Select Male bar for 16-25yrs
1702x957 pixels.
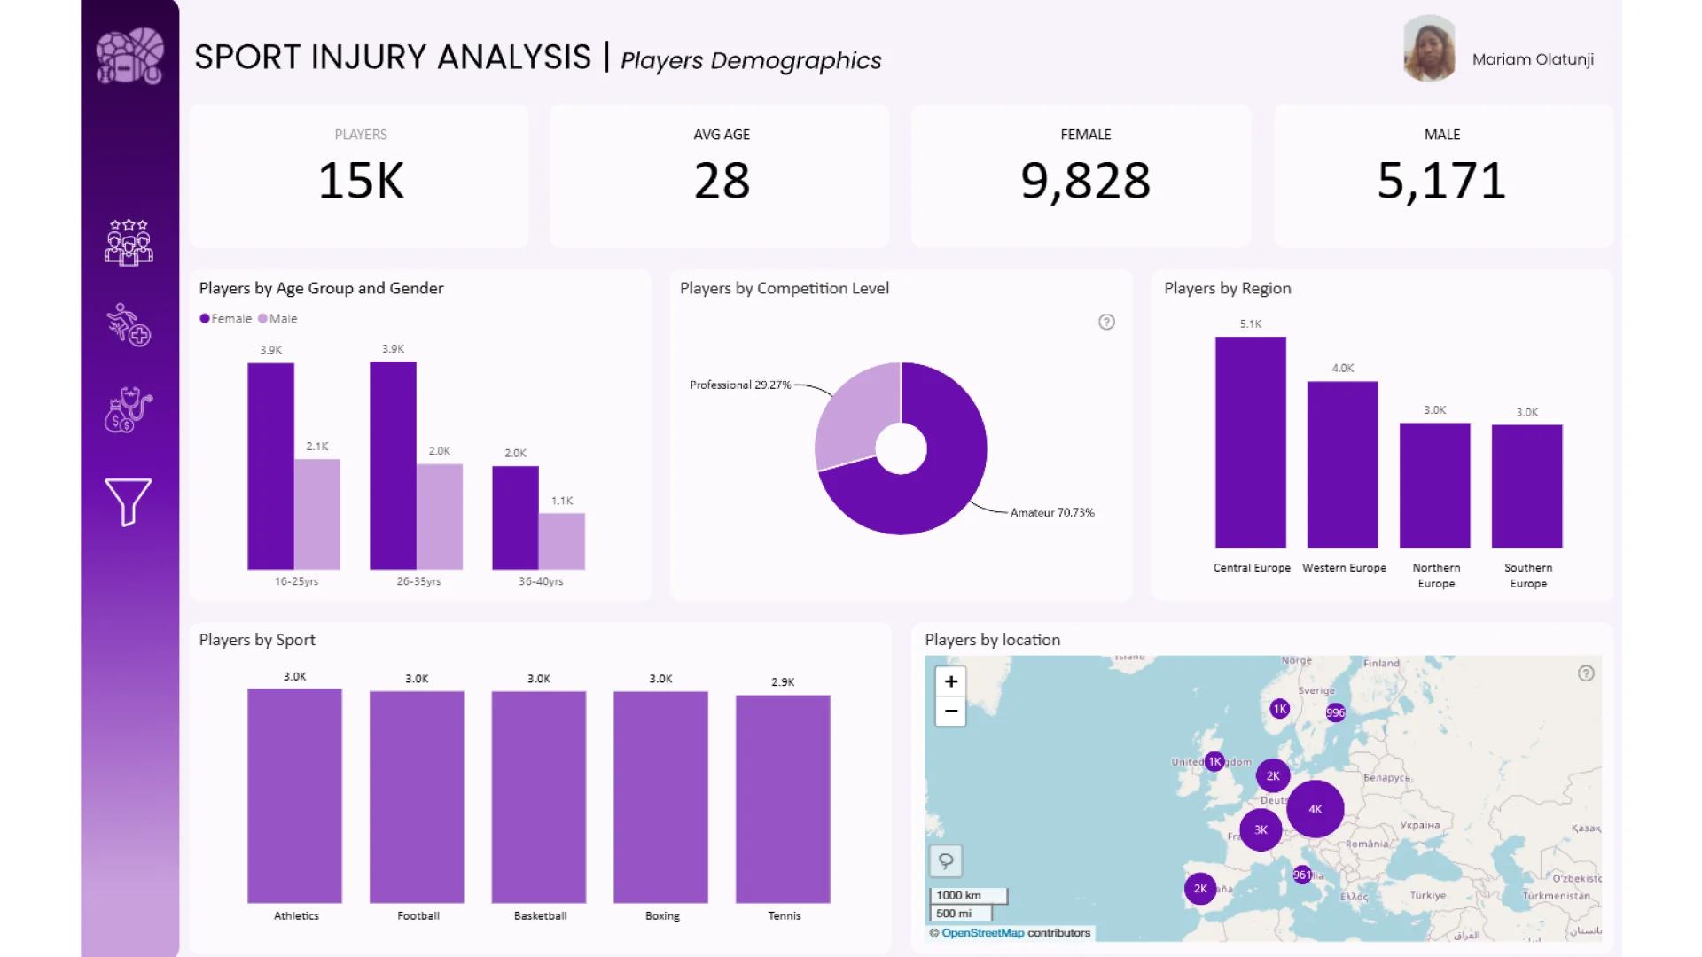click(317, 514)
